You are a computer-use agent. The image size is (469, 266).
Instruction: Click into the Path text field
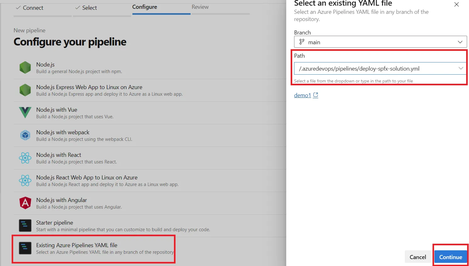[x=376, y=68]
